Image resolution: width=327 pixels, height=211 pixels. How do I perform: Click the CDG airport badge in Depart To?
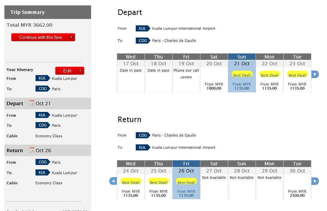tap(143, 41)
